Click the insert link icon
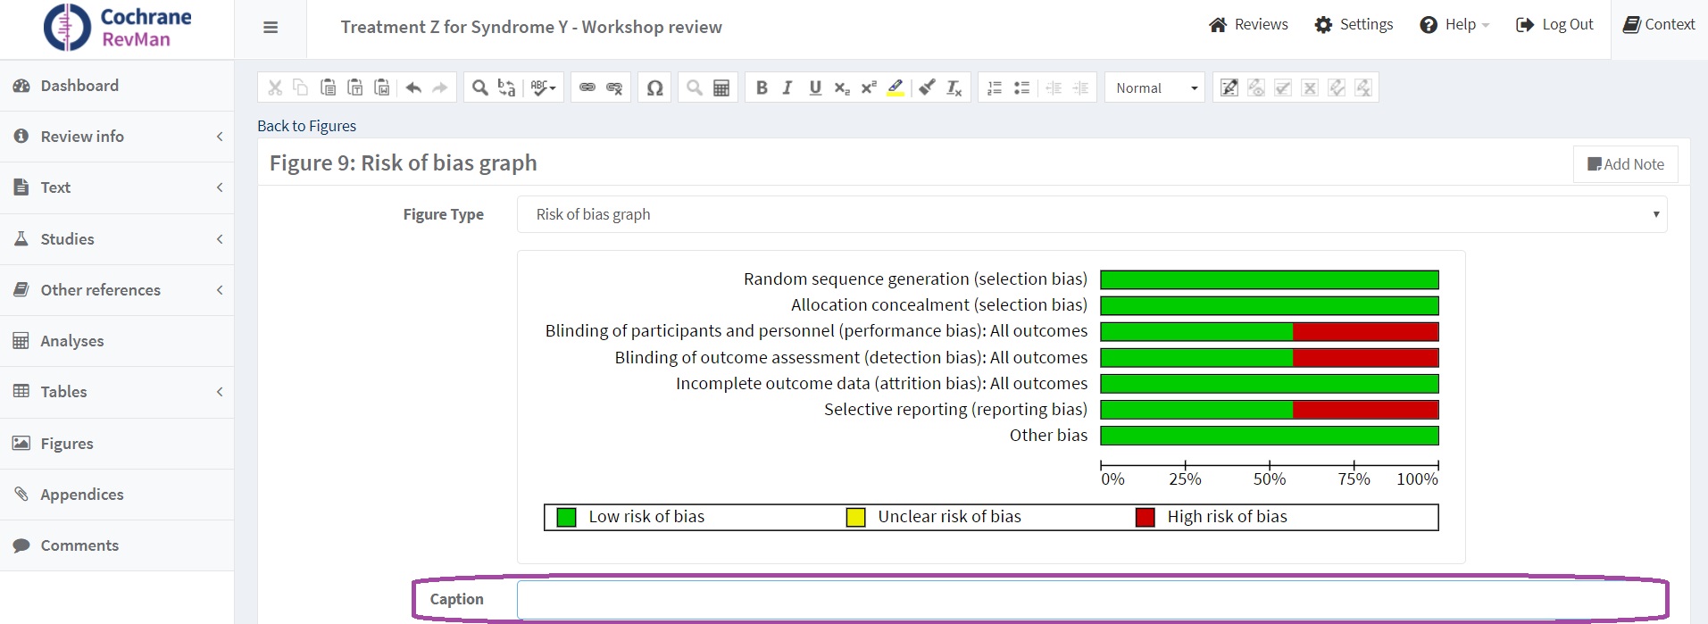Image resolution: width=1708 pixels, height=624 pixels. click(587, 87)
